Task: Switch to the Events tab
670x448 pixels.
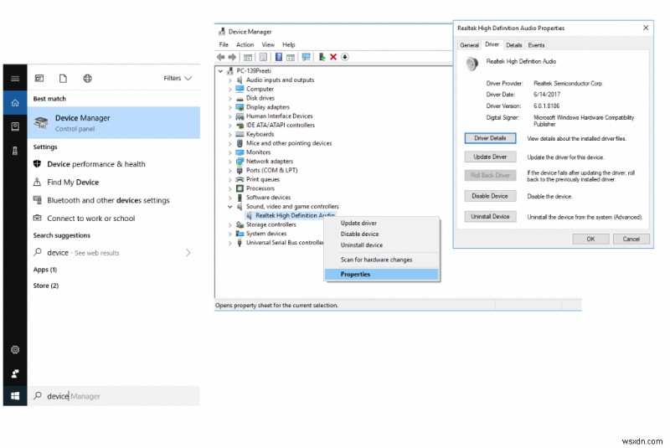Action: tap(536, 45)
